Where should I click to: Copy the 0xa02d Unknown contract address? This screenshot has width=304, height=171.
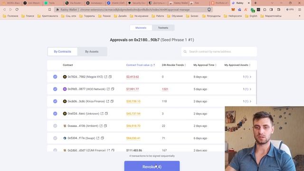(106, 114)
